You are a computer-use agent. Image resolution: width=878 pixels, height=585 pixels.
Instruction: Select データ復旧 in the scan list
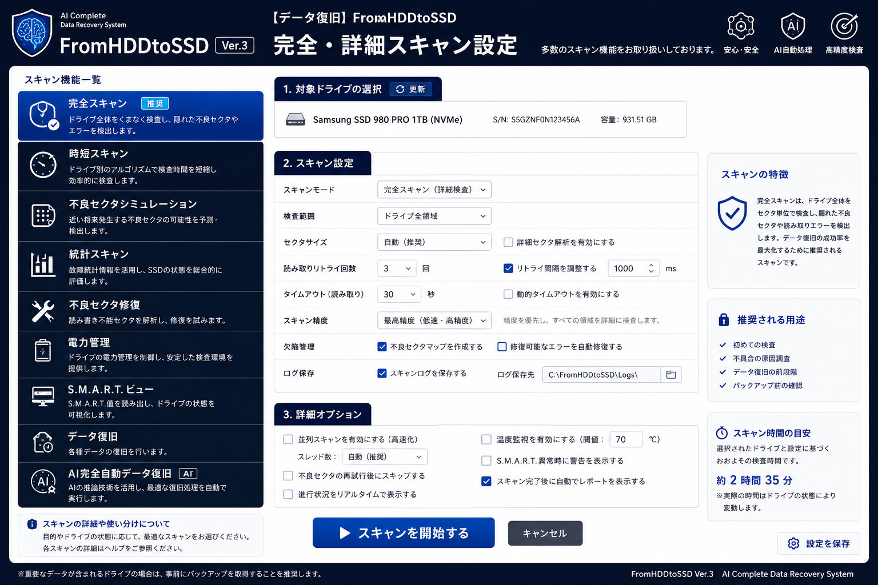(x=141, y=443)
